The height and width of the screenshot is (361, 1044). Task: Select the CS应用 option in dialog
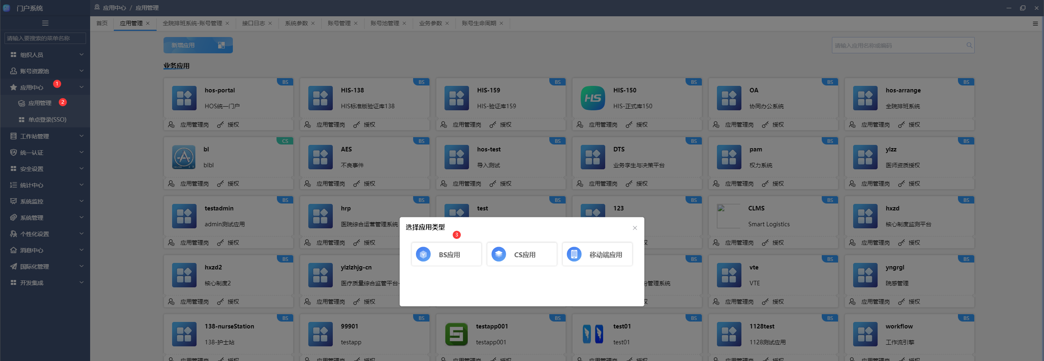pyautogui.click(x=522, y=254)
